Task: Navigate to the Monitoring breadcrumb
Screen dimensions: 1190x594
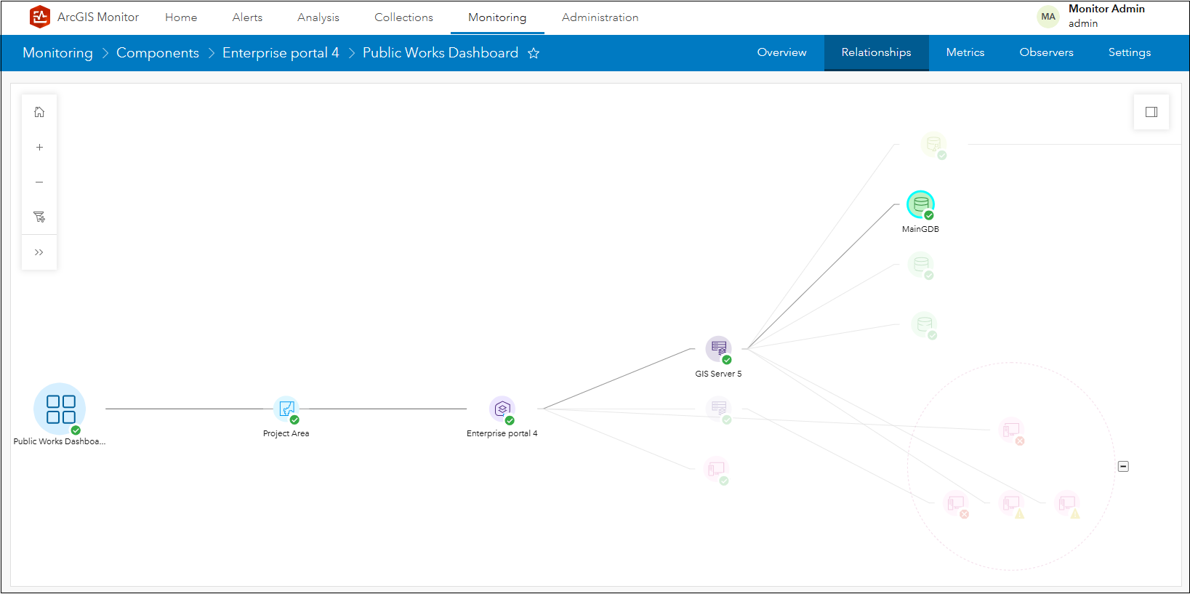Action: [x=57, y=53]
